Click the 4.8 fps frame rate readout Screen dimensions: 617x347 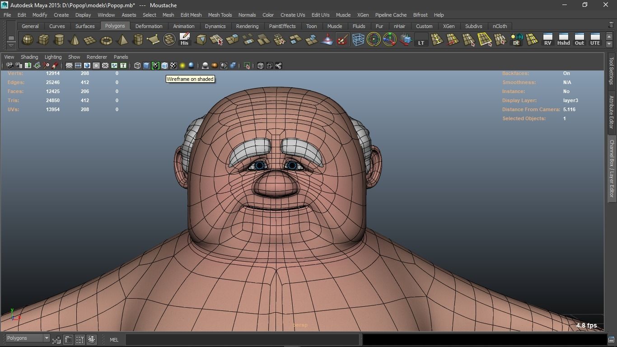click(586, 325)
